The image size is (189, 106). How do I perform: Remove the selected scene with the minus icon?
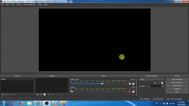tap(6, 95)
